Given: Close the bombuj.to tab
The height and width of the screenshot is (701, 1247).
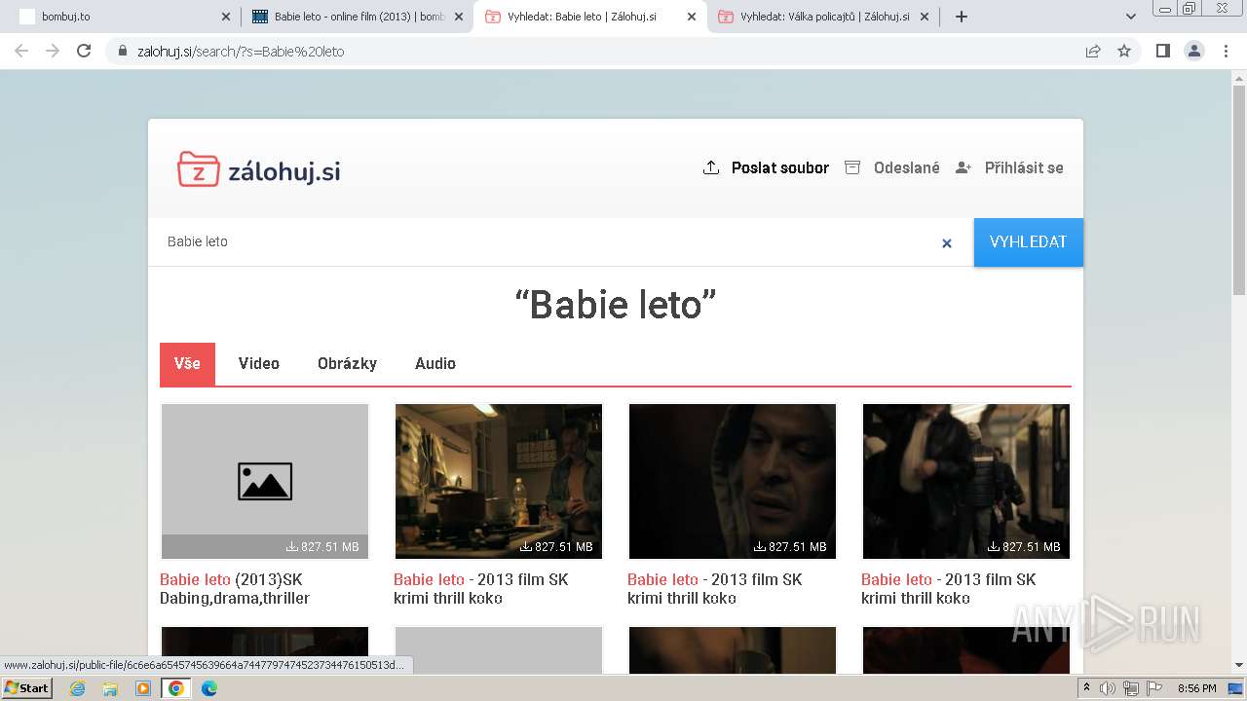Looking at the screenshot, I should point(226,17).
